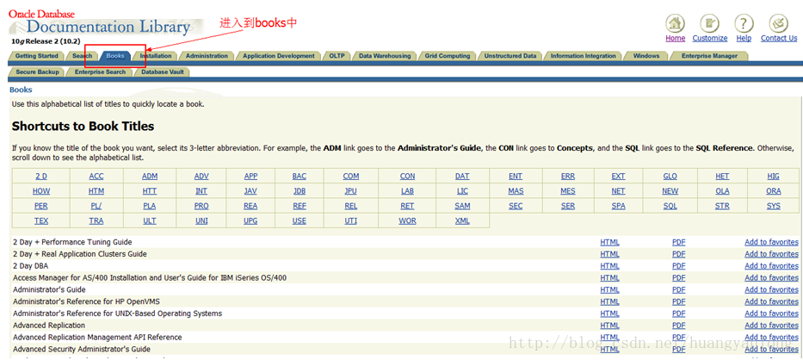Switch to the Getting Started tab
The image size is (803, 360).
click(36, 56)
